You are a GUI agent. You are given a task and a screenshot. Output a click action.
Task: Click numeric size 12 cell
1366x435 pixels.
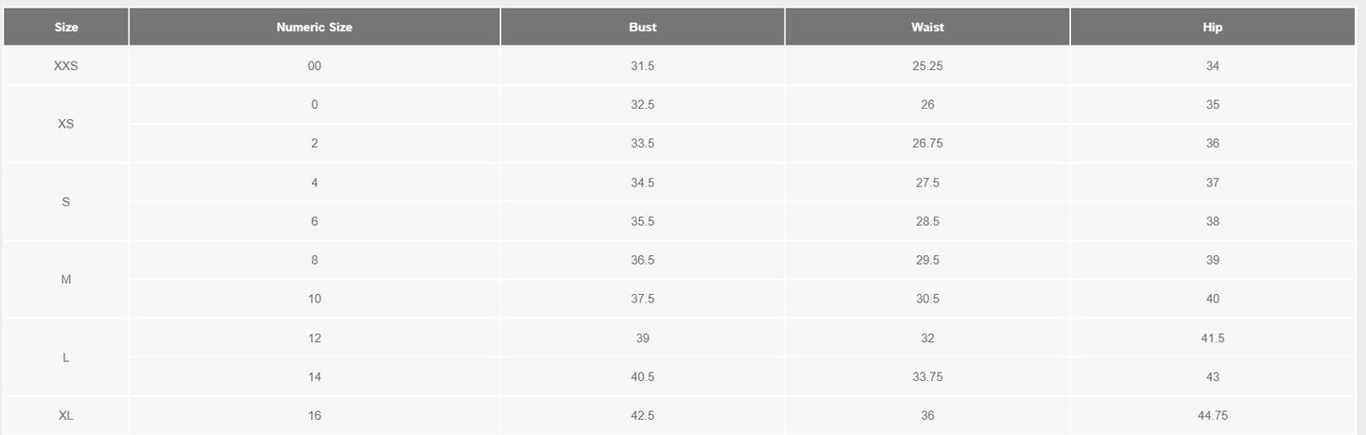coord(314,338)
